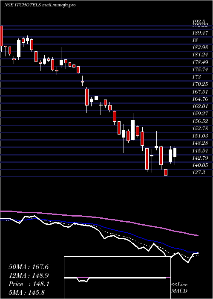Click the 178.49 price level label
This screenshot has height=299, width=213.
click(x=200, y=62)
